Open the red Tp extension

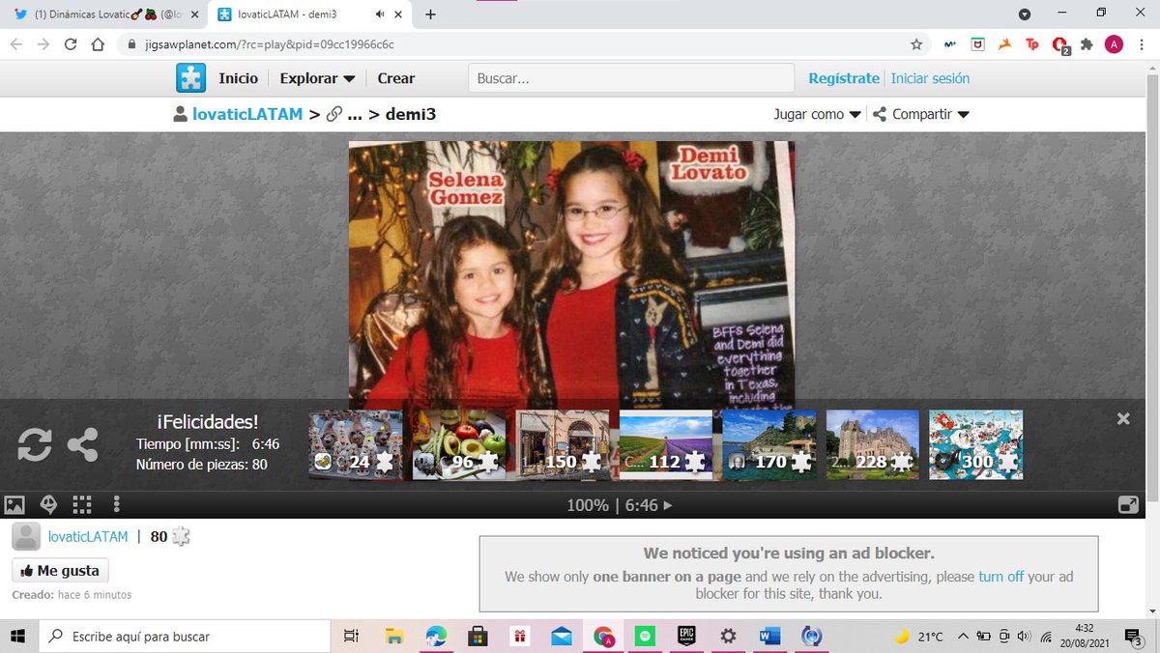pyautogui.click(x=1032, y=44)
